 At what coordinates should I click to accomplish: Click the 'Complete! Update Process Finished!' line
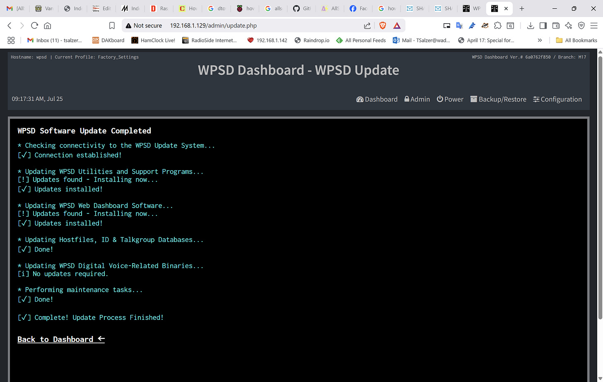point(90,317)
